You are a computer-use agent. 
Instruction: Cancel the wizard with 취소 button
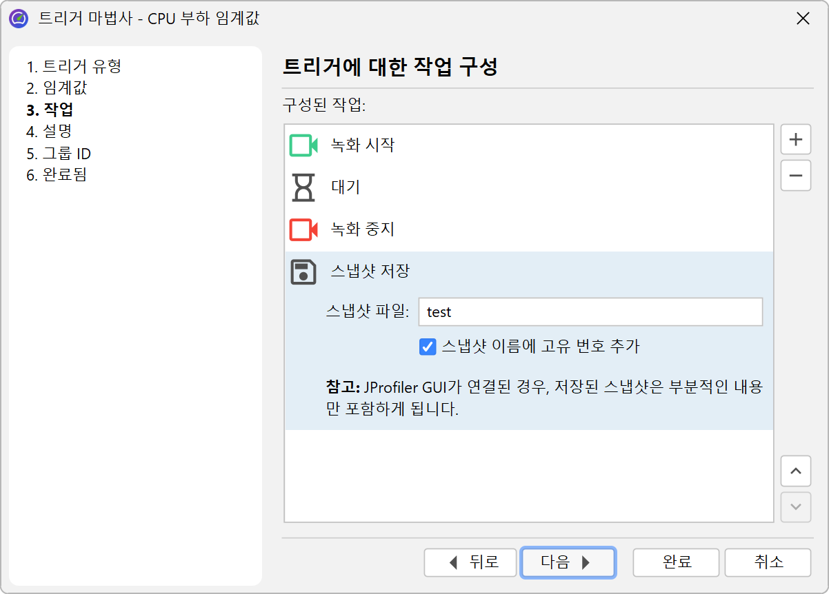point(768,562)
